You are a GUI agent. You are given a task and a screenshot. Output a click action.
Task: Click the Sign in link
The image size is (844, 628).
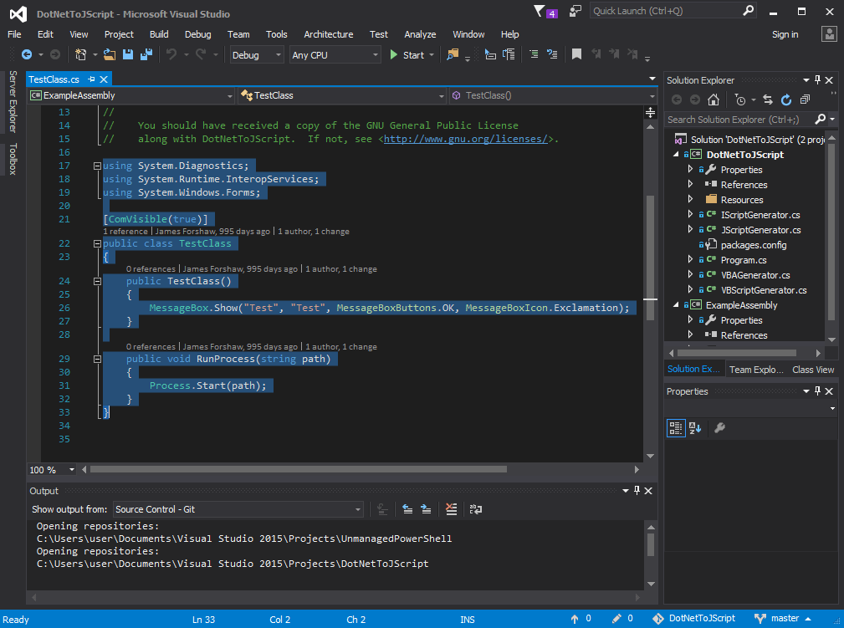(785, 34)
